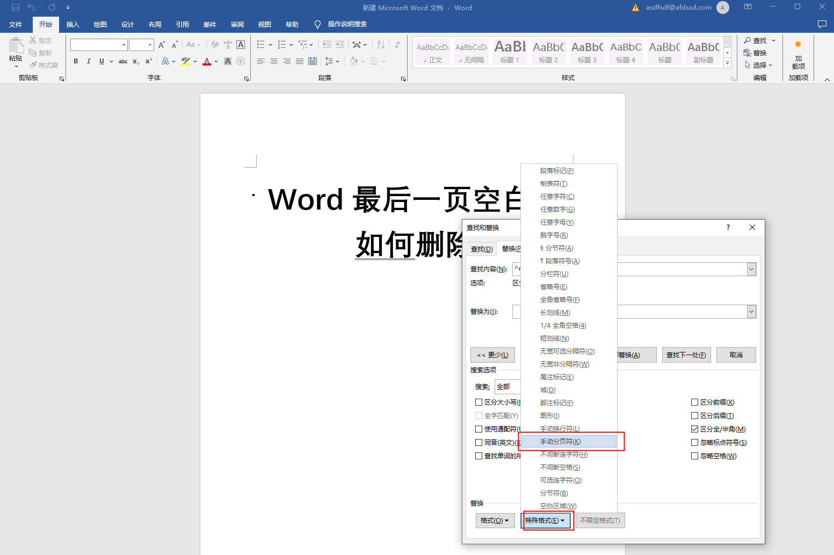Click the 查找下一处 button
Image resolution: width=834 pixels, height=555 pixels.
click(686, 355)
